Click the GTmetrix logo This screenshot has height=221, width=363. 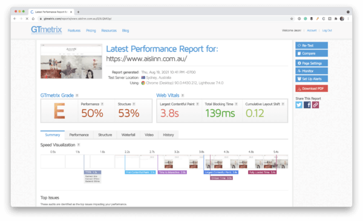[47, 30]
